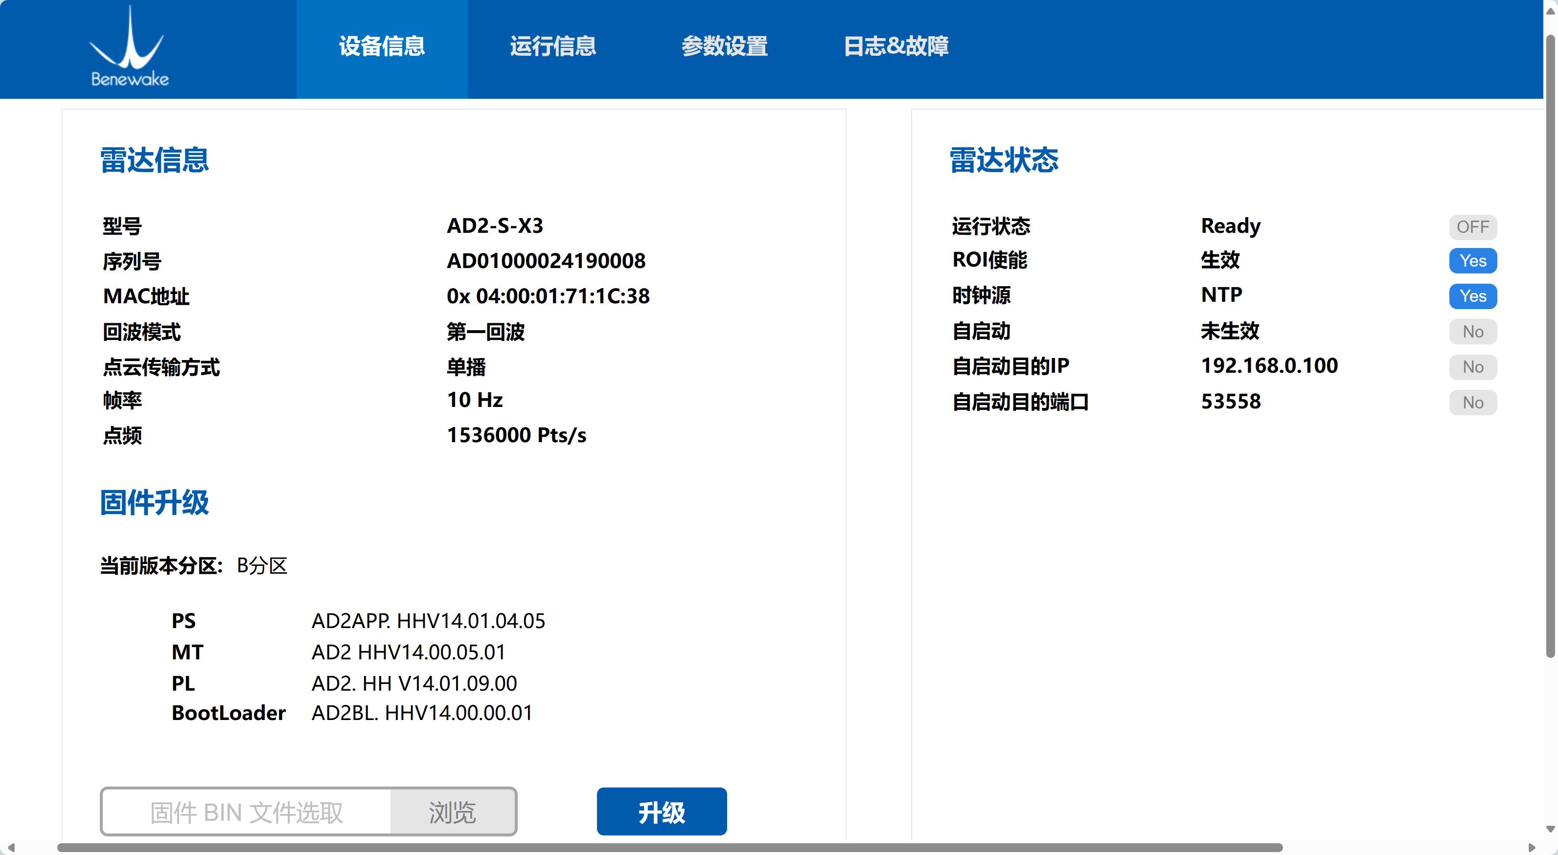This screenshot has width=1558, height=855.
Task: Select serial number AD01000024190008
Action: coord(546,261)
